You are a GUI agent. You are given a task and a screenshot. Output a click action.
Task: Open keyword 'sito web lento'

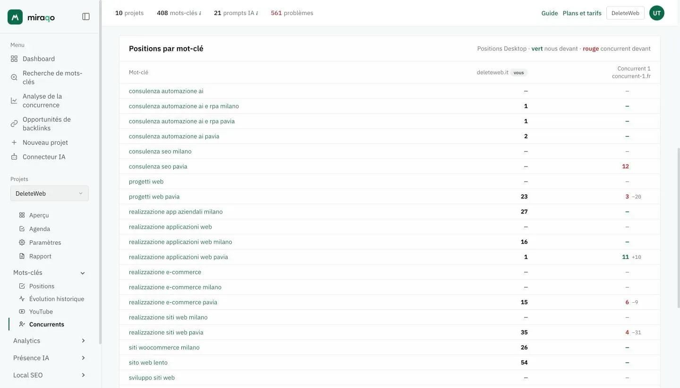[x=148, y=363]
